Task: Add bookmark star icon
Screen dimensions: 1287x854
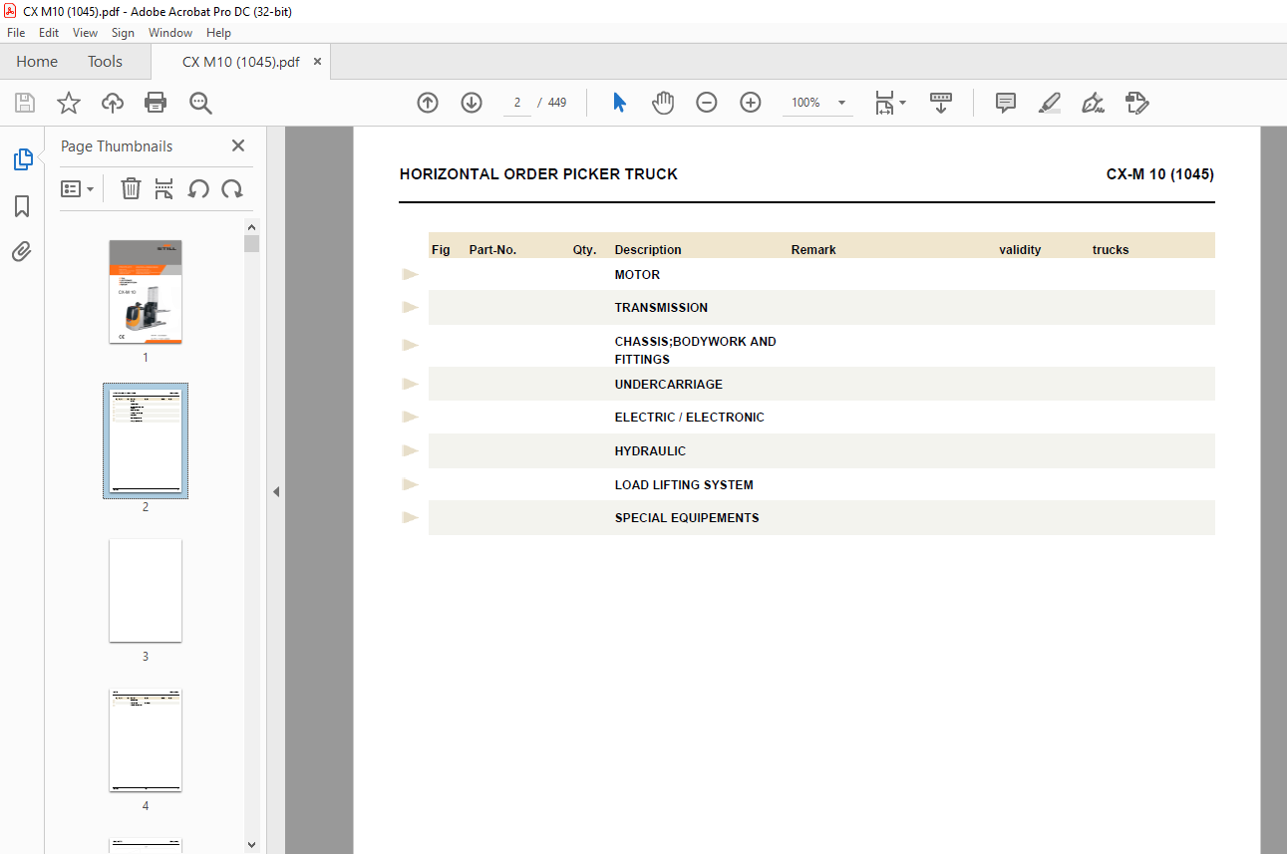Action: click(x=68, y=103)
